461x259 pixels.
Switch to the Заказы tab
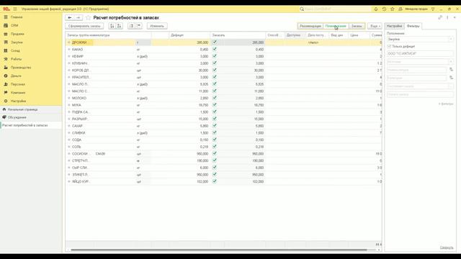[357, 26]
